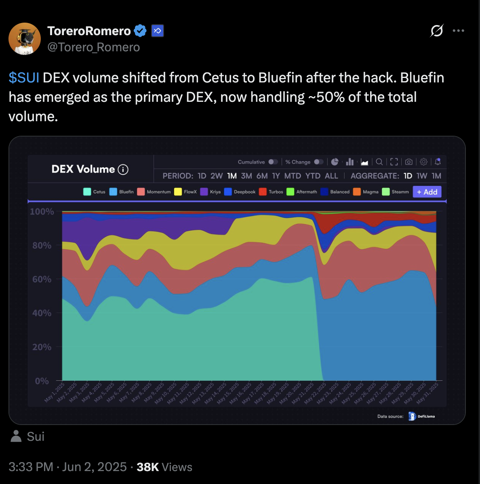Switch to bar chart view icon
This screenshot has height=484, width=480.
[x=350, y=162]
